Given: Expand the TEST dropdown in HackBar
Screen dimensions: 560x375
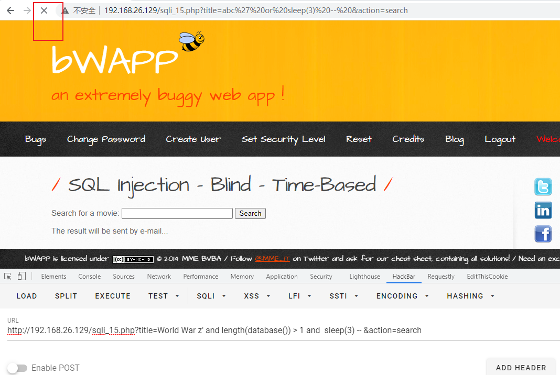Looking at the screenshot, I should click(x=164, y=296).
